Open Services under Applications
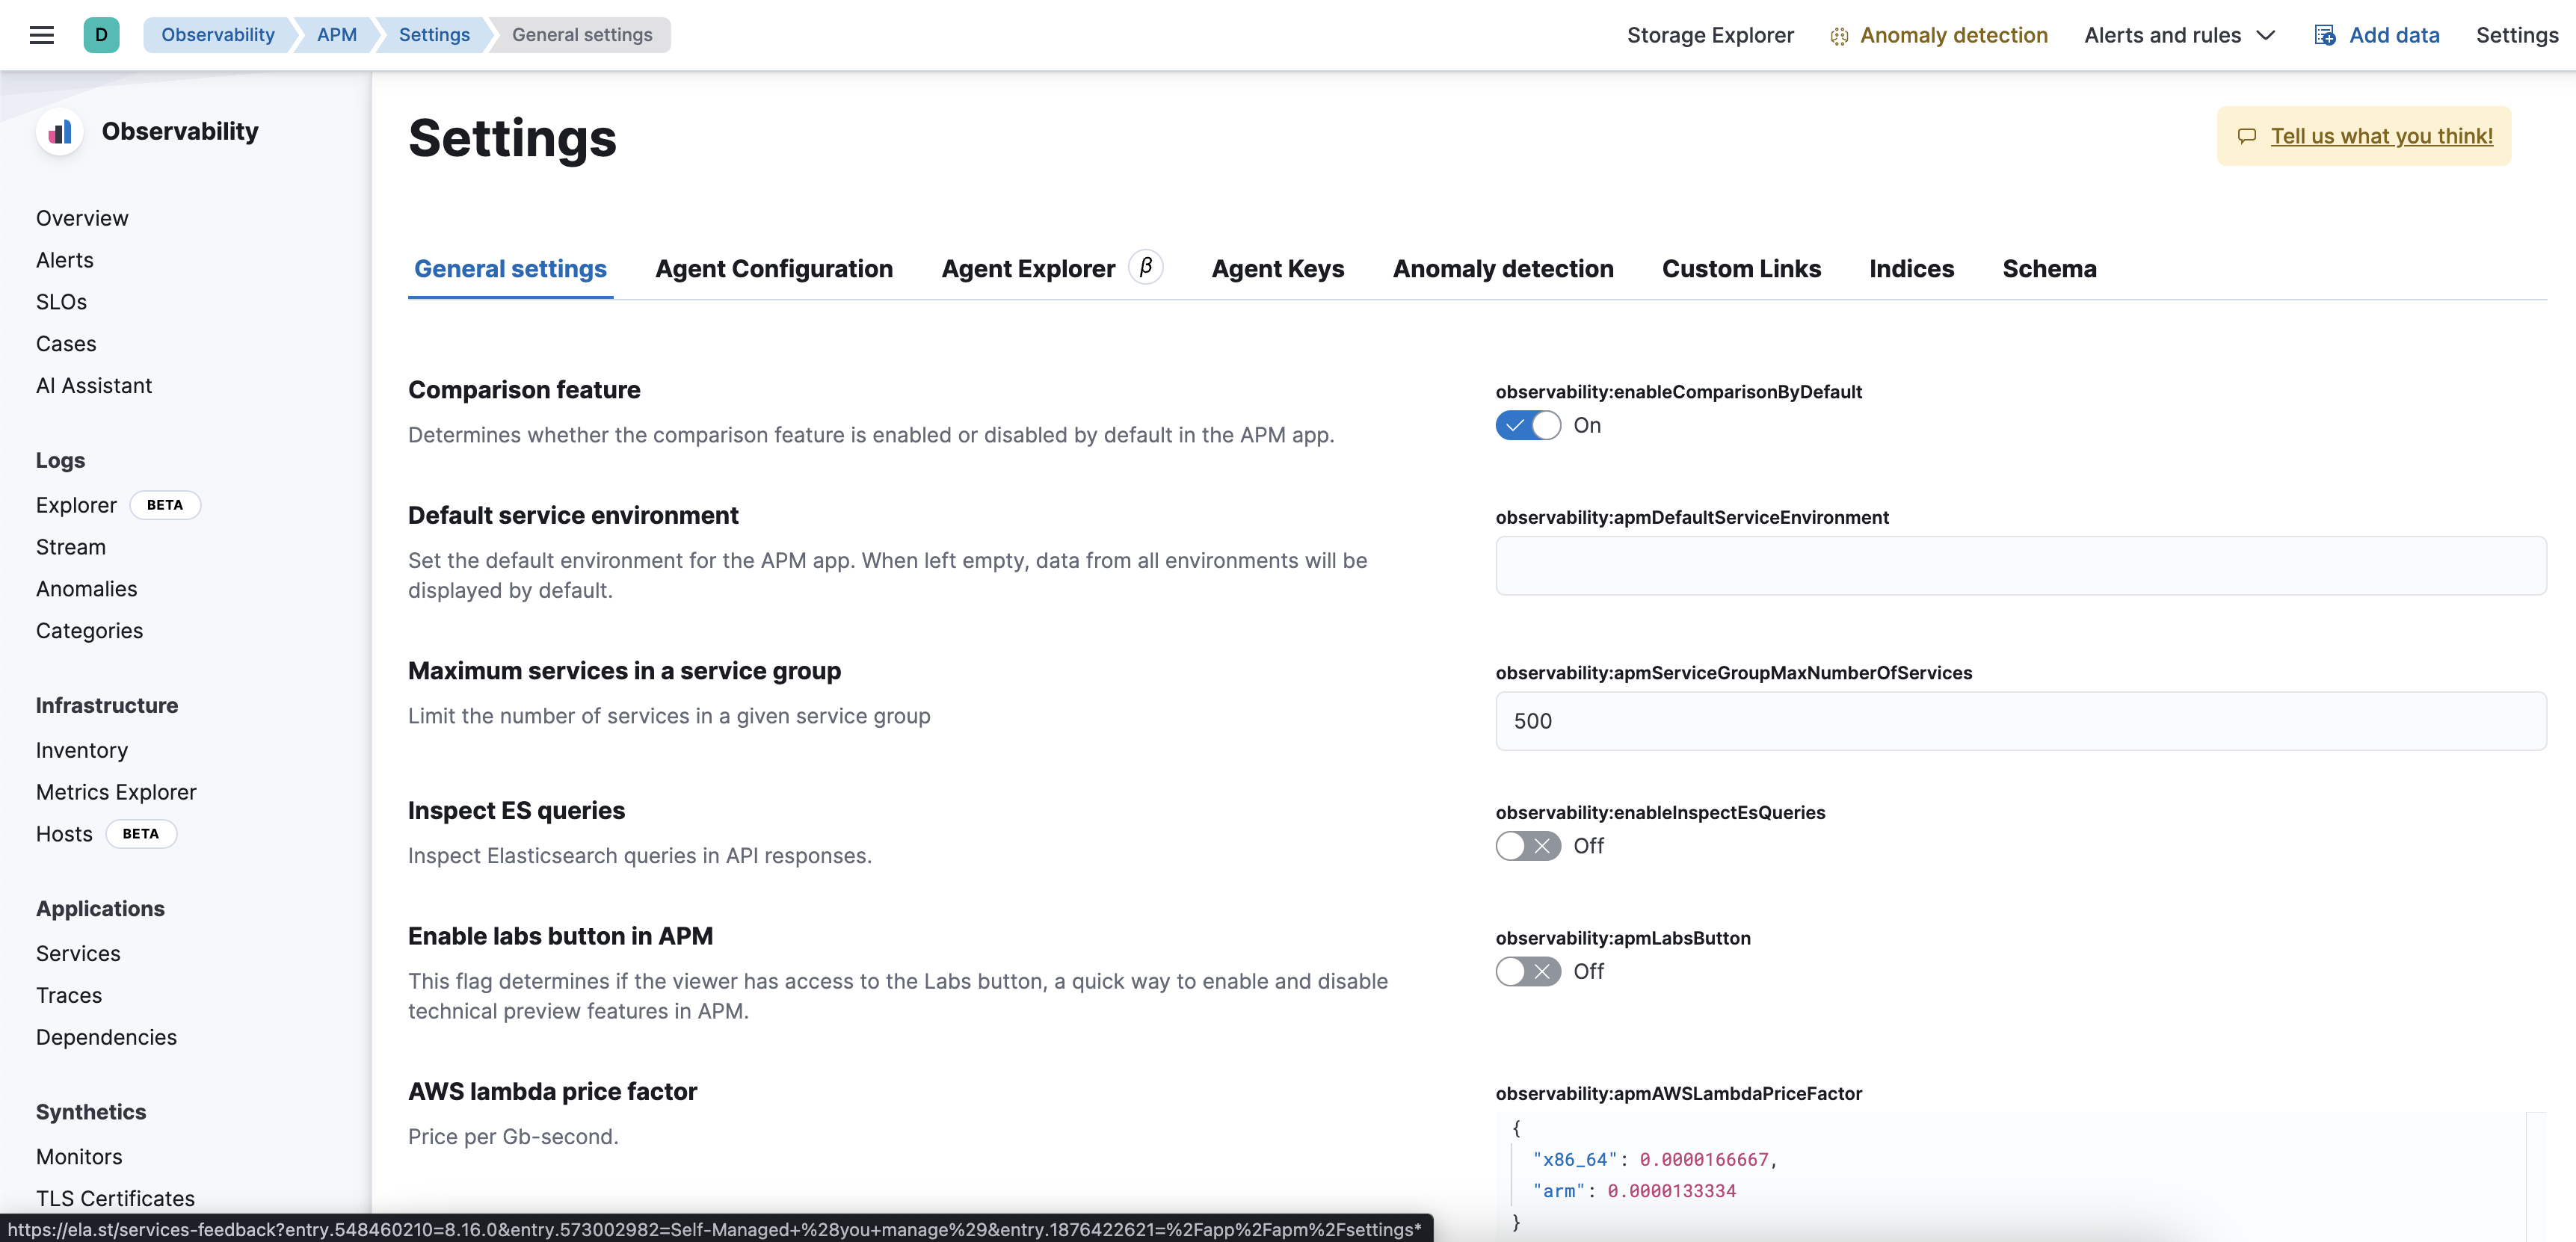Image resolution: width=2576 pixels, height=1242 pixels. pos(78,954)
